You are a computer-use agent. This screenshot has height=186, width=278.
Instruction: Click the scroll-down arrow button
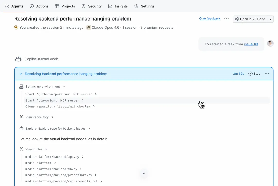[144, 173]
